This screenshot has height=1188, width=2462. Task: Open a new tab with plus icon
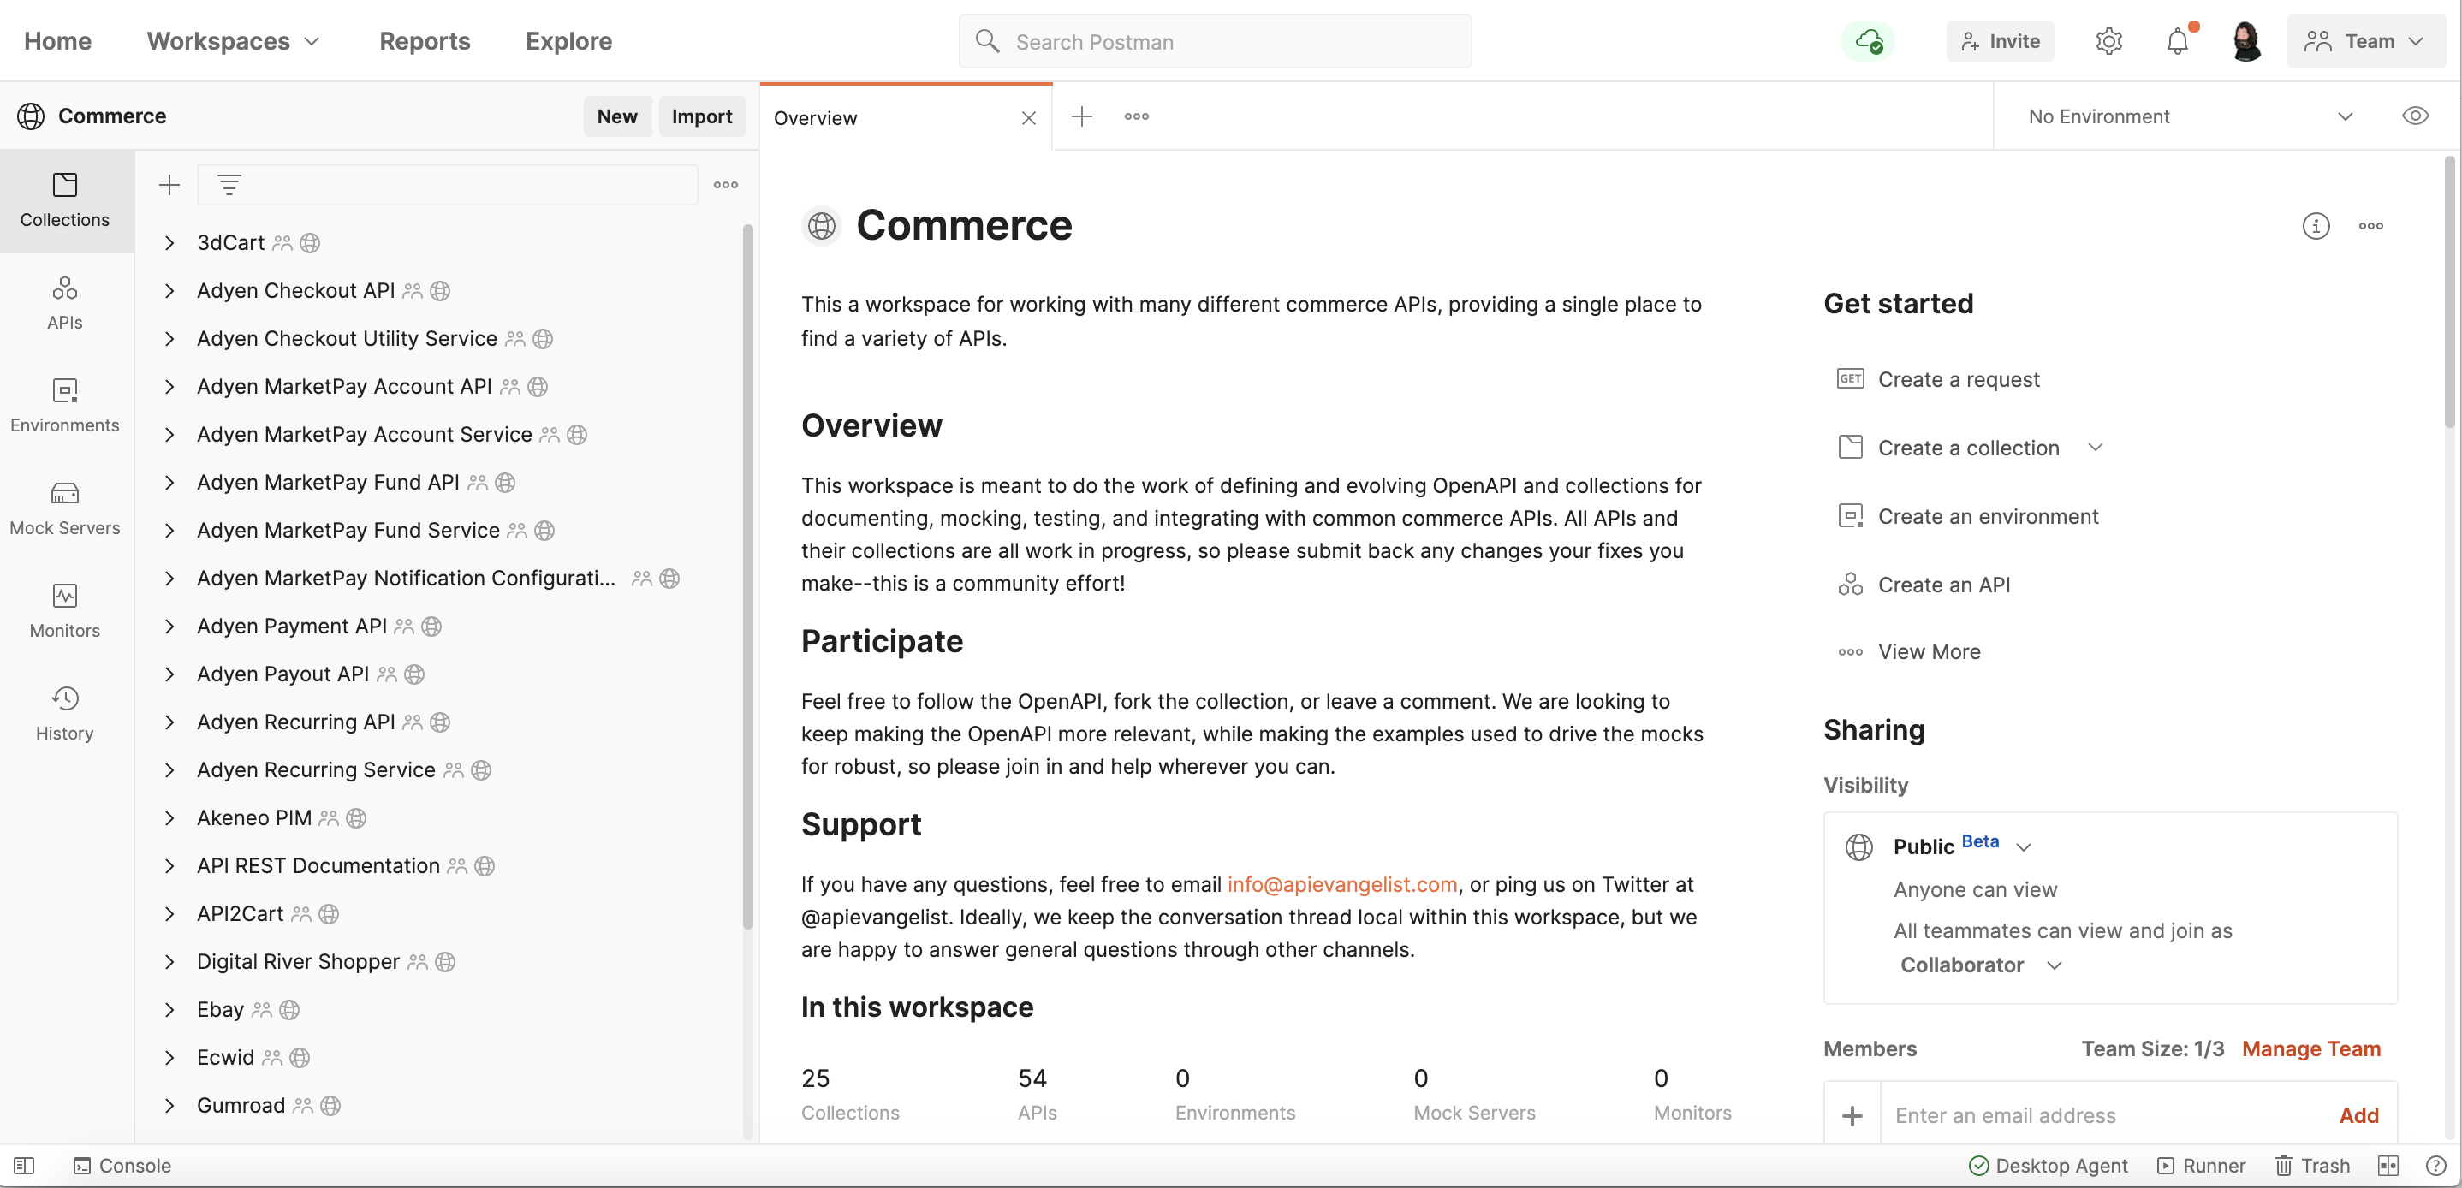(1082, 116)
